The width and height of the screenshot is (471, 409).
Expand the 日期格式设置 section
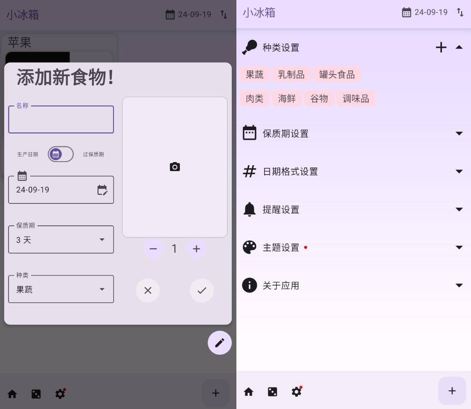tap(459, 171)
